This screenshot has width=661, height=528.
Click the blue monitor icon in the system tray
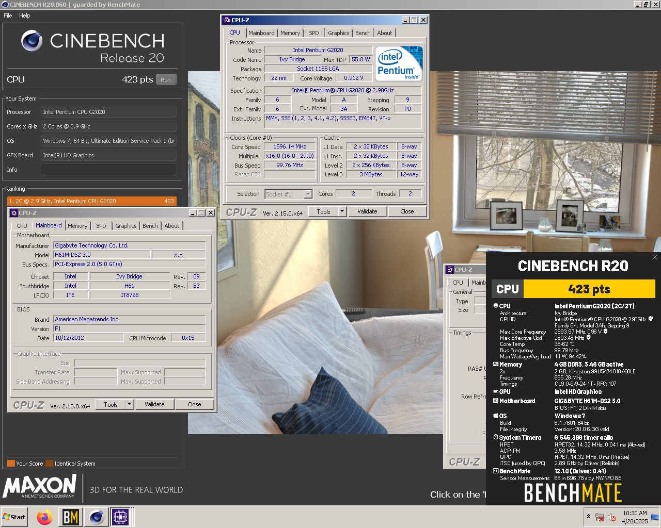click(x=655, y=517)
